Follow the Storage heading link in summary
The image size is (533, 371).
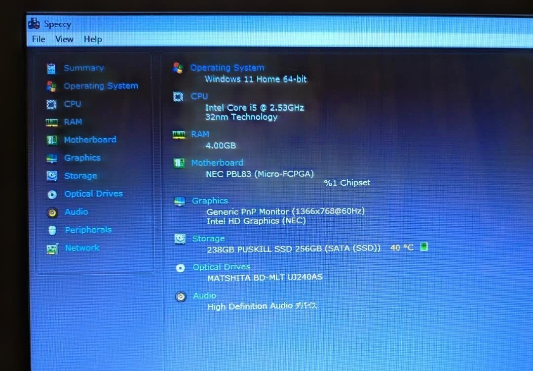point(208,239)
